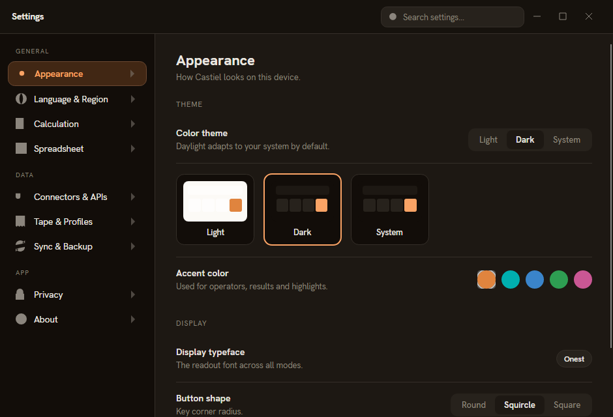
Task: Open the Privacy settings section
Action: (x=77, y=295)
